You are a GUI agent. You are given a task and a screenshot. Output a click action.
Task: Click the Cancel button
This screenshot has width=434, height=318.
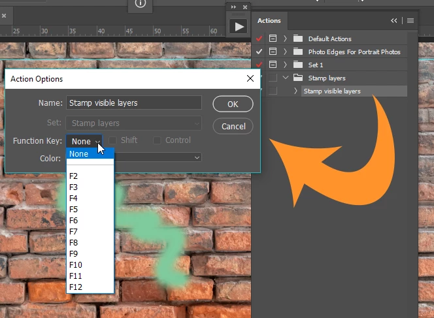[x=233, y=127]
